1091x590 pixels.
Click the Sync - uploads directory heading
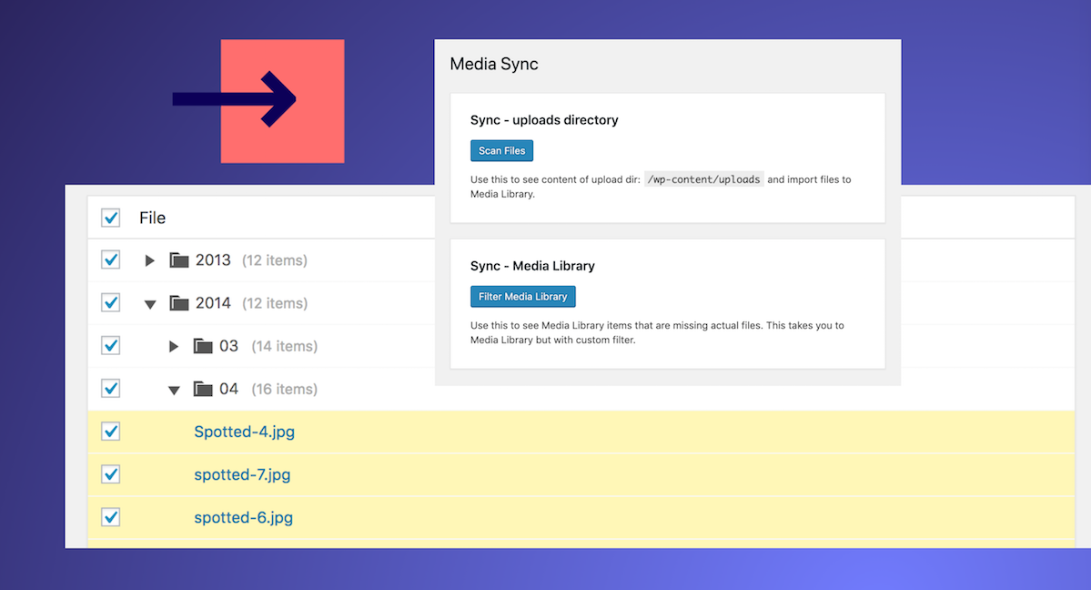point(544,120)
